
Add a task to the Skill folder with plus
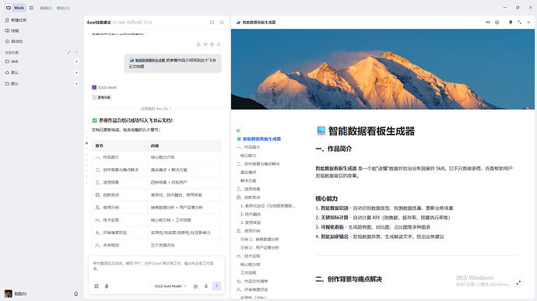click(x=76, y=61)
